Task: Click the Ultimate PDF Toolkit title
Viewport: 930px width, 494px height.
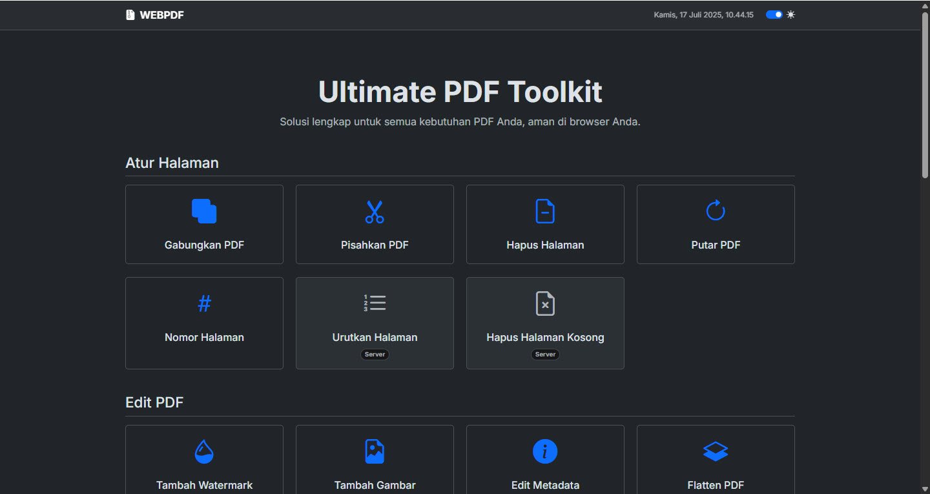Action: coord(460,92)
